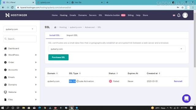Expand the Domains sidebar section

(x=36, y=85)
